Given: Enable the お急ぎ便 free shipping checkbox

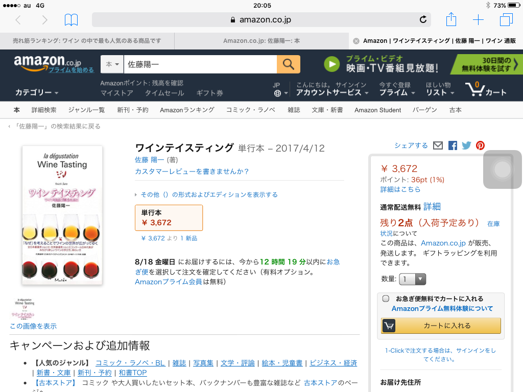Looking at the screenshot, I should (x=386, y=299).
